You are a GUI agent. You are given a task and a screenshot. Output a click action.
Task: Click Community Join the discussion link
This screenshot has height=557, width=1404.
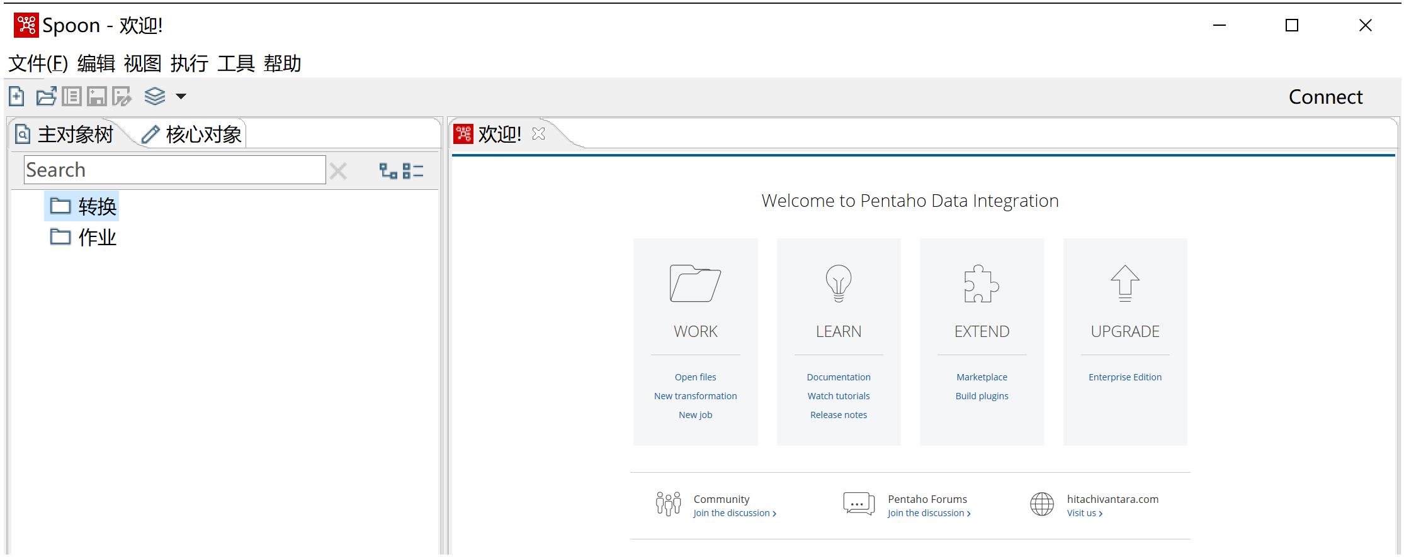[x=734, y=514]
